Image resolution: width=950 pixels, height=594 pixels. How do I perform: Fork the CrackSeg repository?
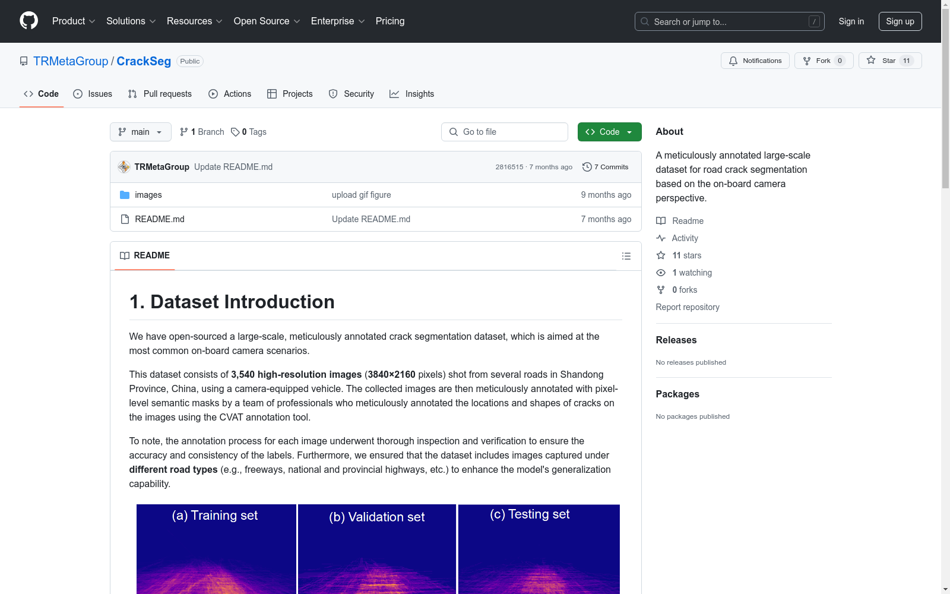(x=823, y=61)
